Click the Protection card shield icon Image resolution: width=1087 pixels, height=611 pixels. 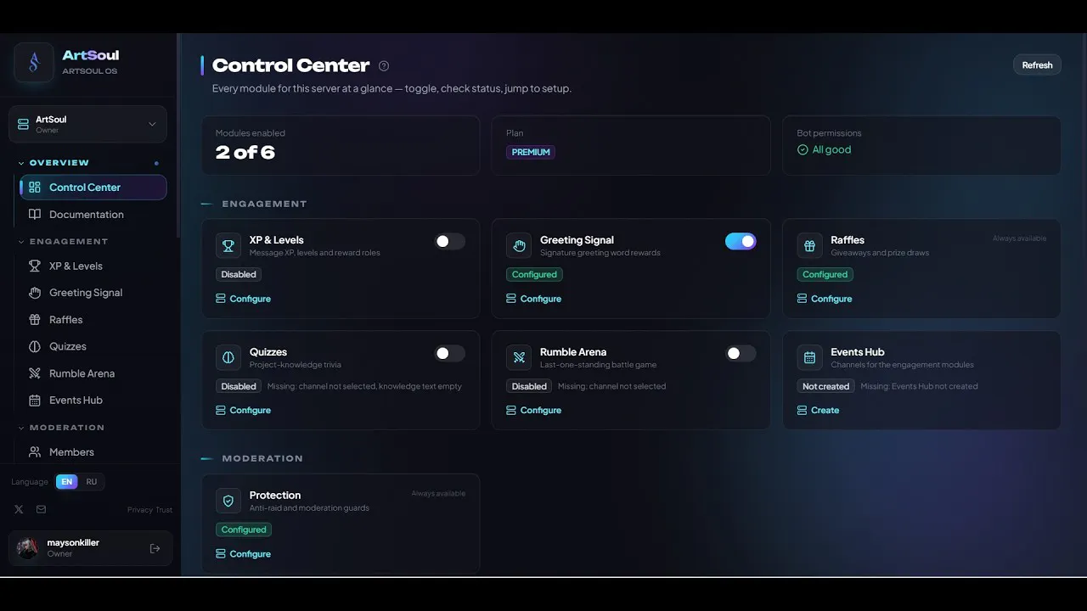tap(228, 501)
